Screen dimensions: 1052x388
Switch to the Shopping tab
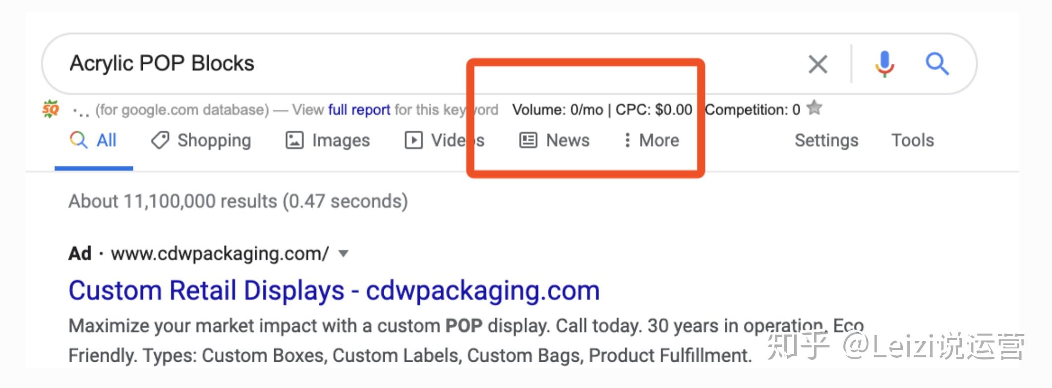(x=201, y=141)
